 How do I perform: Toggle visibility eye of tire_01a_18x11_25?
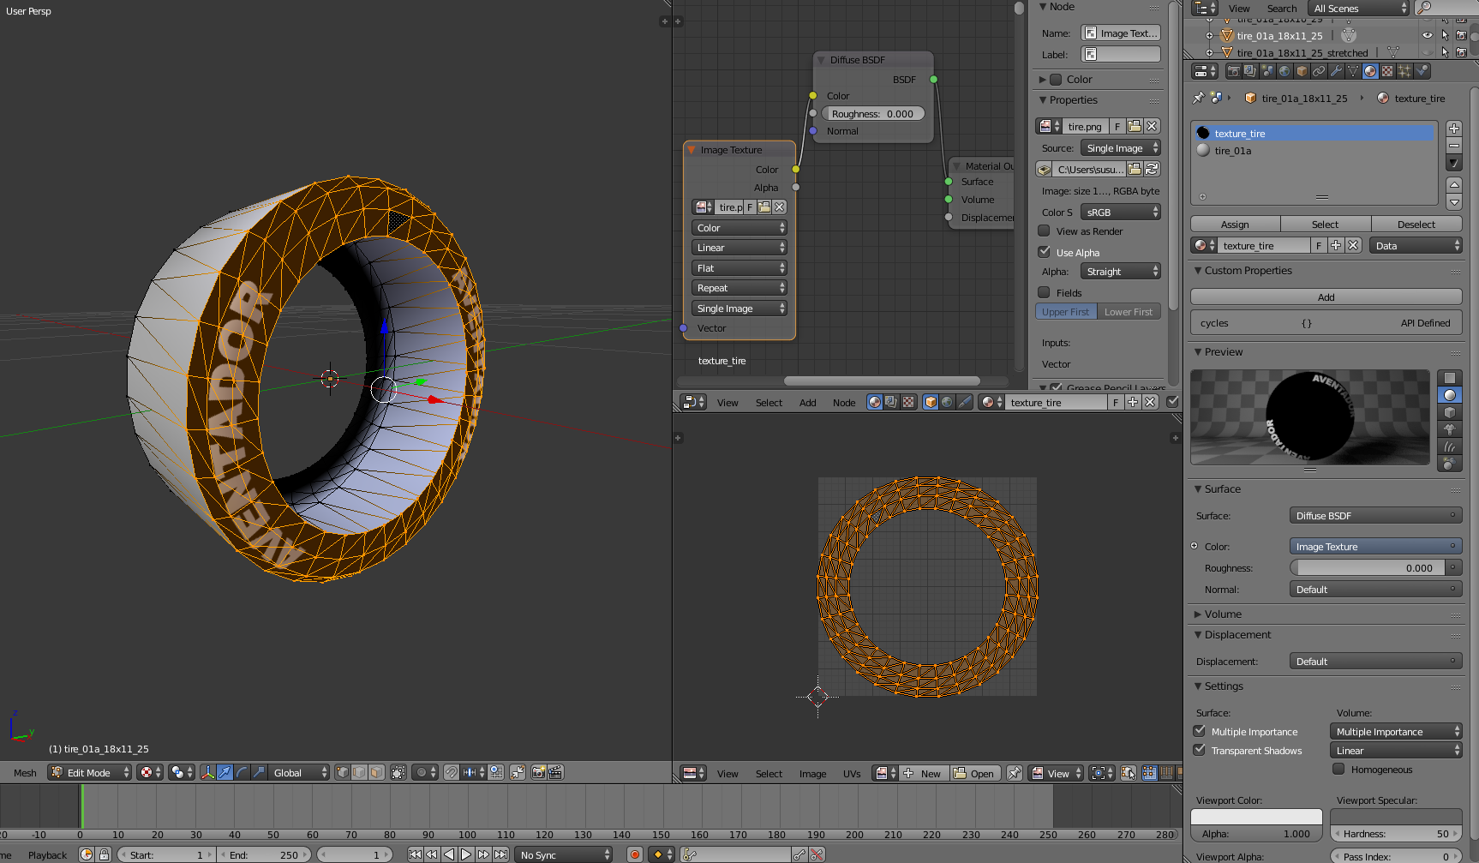pos(1428,35)
